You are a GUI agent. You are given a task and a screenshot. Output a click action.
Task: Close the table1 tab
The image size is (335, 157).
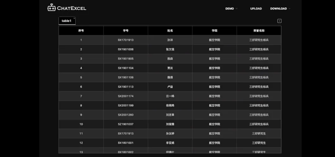pos(74,18)
